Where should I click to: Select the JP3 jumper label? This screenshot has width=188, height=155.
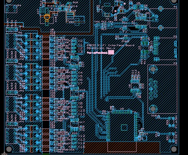coord(21,91)
